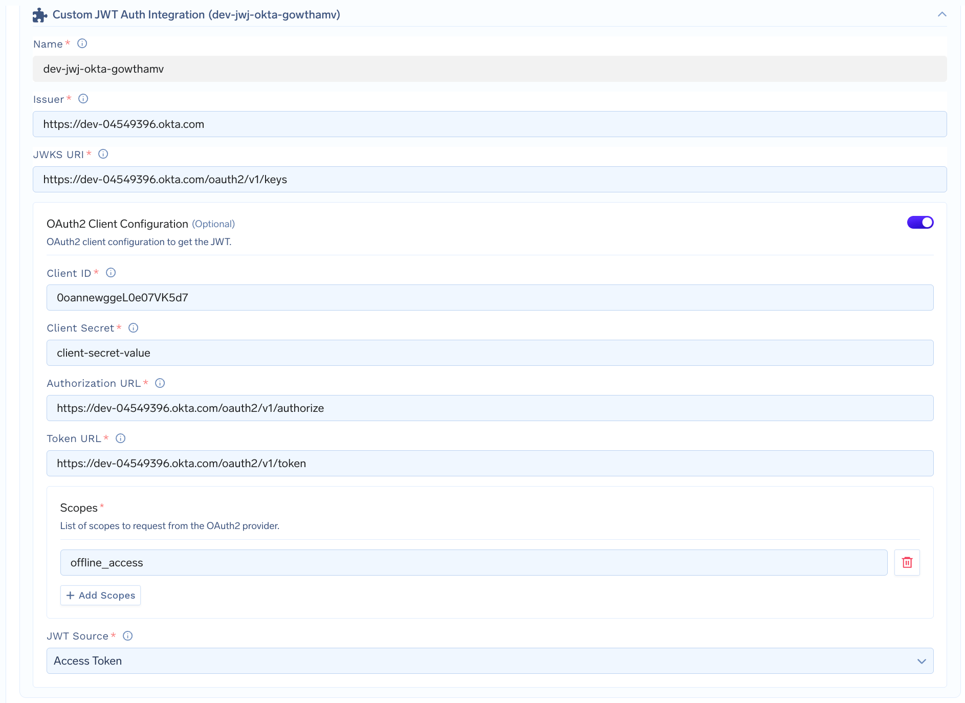Edit the Client Secret field
The height and width of the screenshot is (703, 965).
490,353
